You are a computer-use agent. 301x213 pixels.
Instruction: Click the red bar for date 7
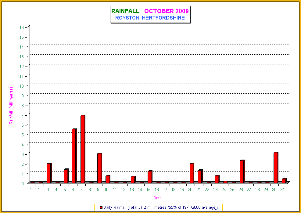83,149
